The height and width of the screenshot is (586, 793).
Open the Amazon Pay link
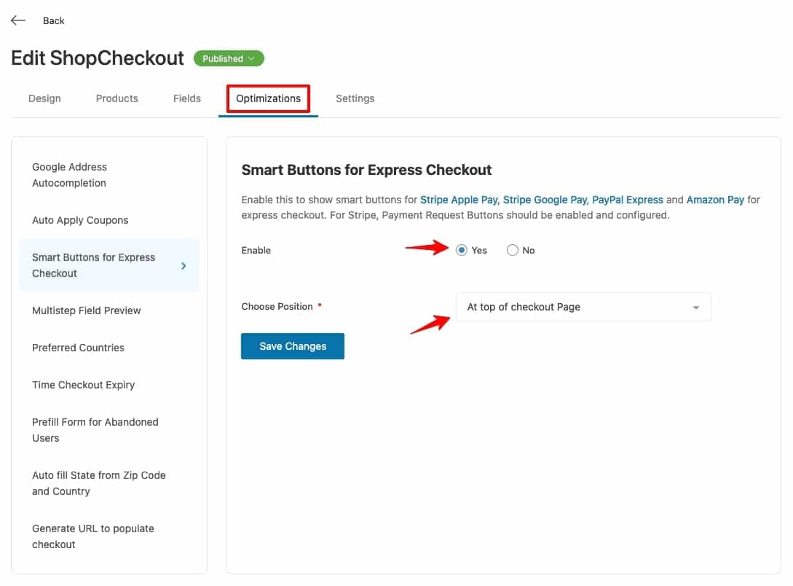715,199
